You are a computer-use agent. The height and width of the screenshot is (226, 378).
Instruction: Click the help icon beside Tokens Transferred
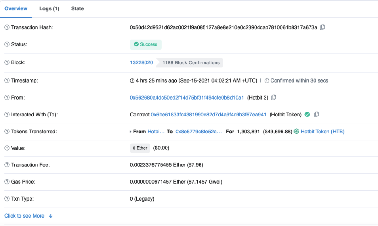(x=7, y=132)
